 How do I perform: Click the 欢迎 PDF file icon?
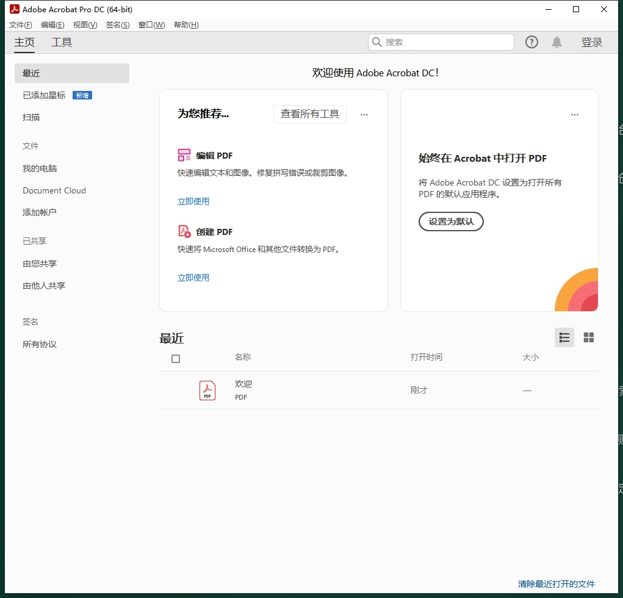coord(207,390)
